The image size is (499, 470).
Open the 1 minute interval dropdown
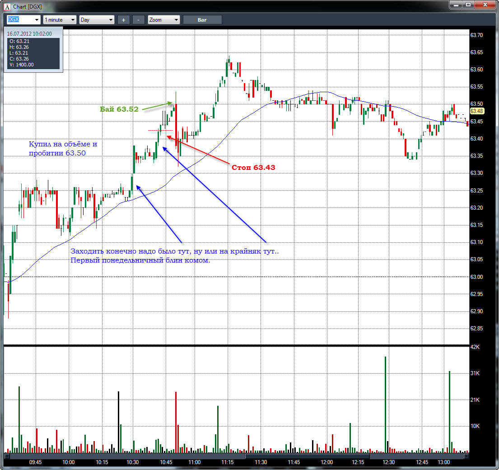point(60,20)
